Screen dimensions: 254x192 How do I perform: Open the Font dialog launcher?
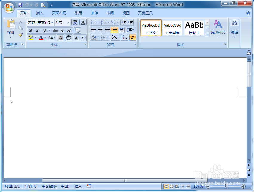[x=85, y=44]
